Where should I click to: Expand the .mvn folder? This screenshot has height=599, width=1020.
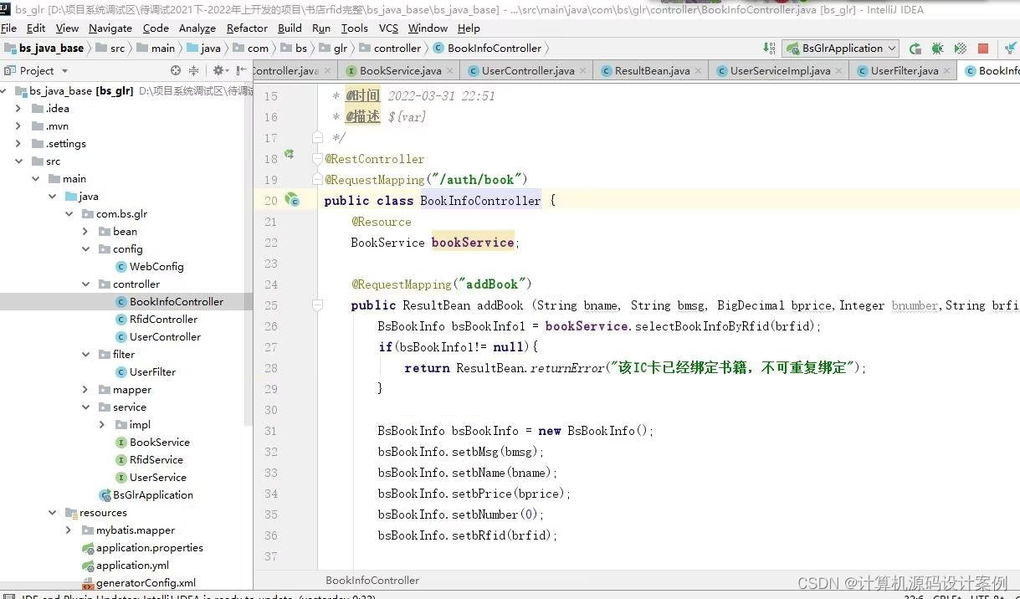coord(18,126)
